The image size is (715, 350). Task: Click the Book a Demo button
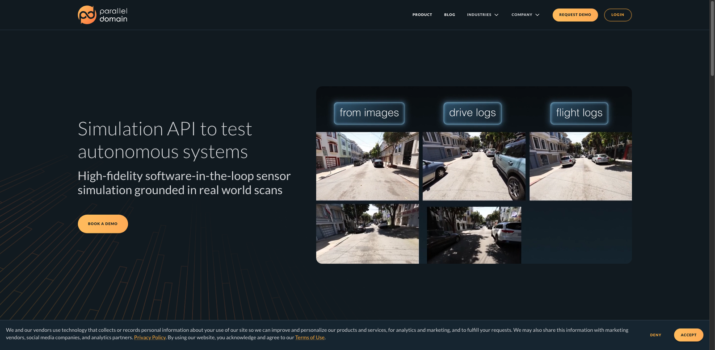coord(103,224)
